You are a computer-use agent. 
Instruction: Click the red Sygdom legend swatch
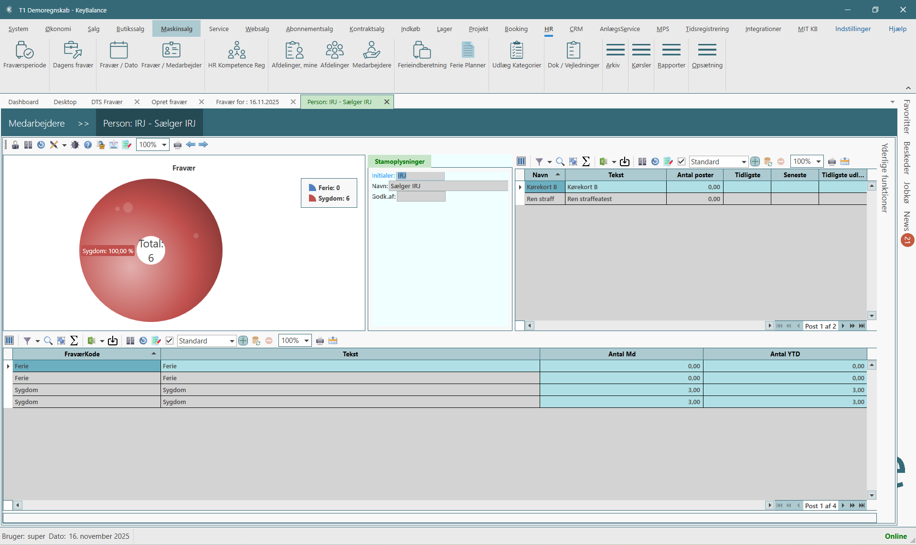[312, 198]
